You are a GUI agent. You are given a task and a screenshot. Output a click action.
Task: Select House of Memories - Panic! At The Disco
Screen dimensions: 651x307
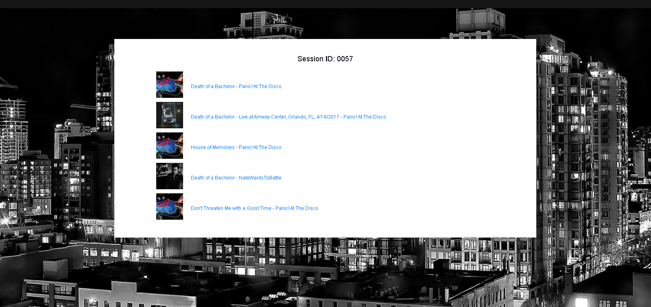coord(236,147)
